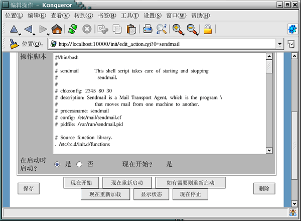Zoom in with the plus magnifier

[177, 30]
